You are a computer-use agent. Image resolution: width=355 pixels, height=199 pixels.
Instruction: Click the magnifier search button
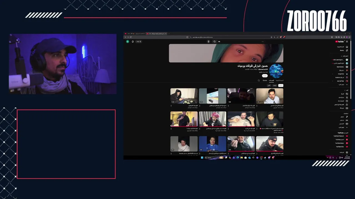(214, 41)
